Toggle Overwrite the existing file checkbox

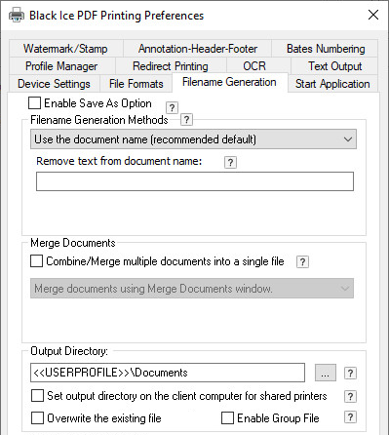(37, 418)
